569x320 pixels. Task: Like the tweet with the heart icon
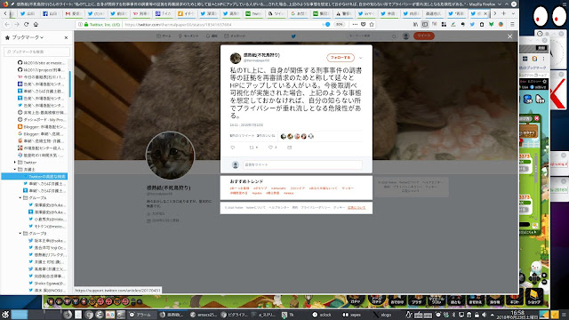(270, 148)
